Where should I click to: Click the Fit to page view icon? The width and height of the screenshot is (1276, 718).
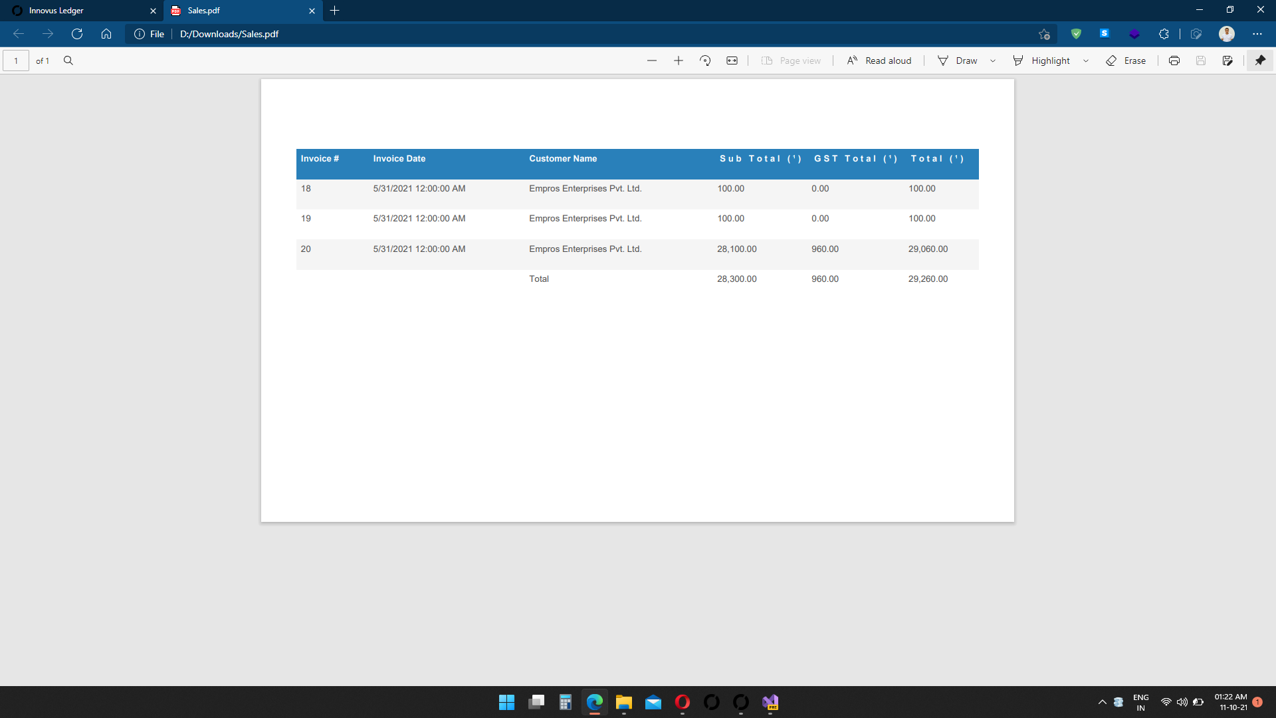coord(732,60)
